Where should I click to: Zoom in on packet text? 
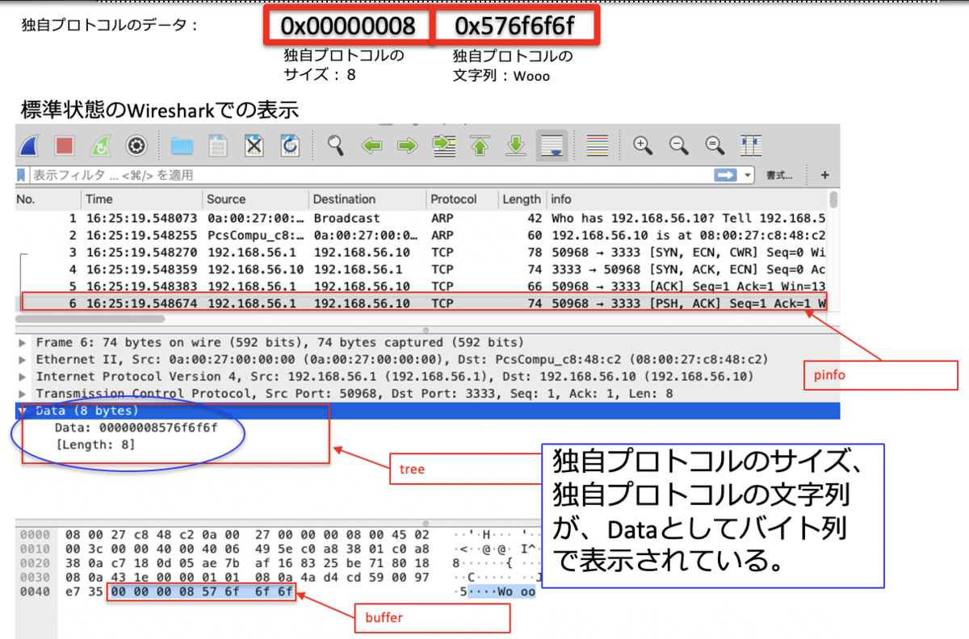tap(643, 145)
